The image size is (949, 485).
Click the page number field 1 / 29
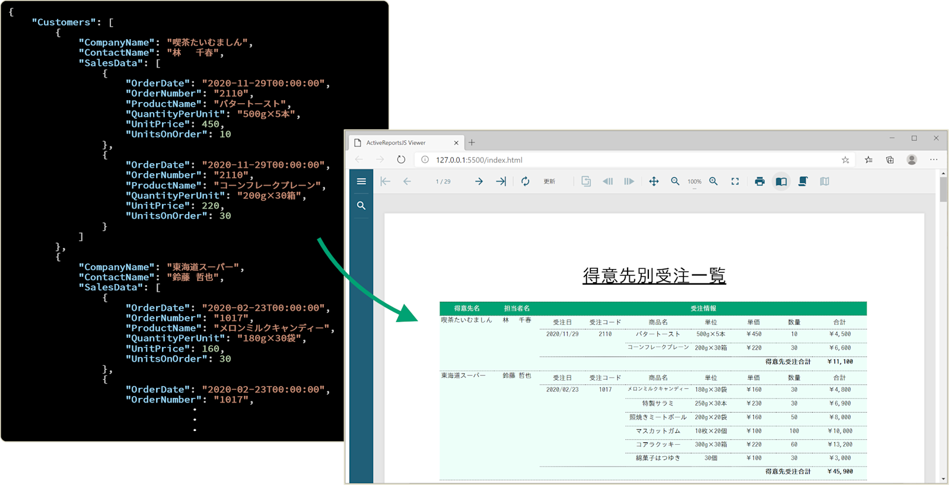pos(443,181)
